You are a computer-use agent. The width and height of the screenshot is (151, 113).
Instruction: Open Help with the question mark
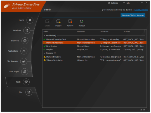[124, 3]
